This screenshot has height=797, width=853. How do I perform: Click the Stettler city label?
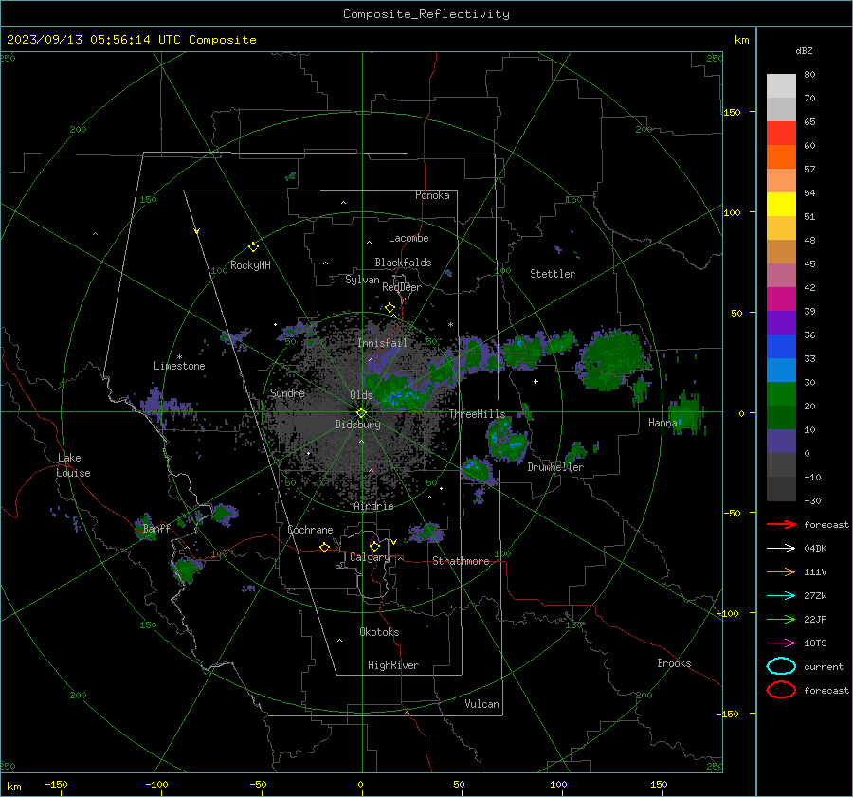coord(553,274)
